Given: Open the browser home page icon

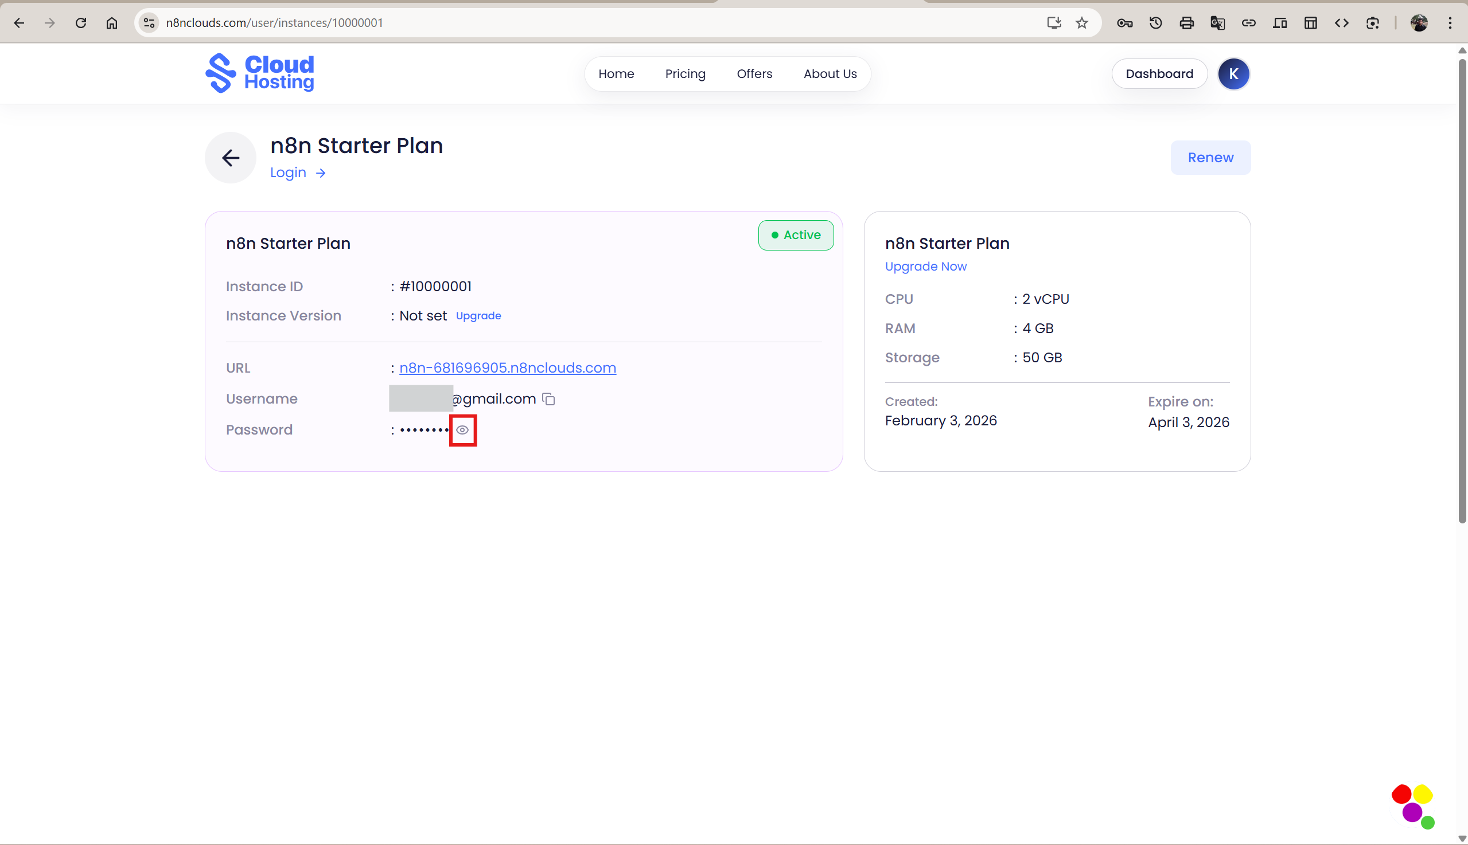Looking at the screenshot, I should (111, 22).
